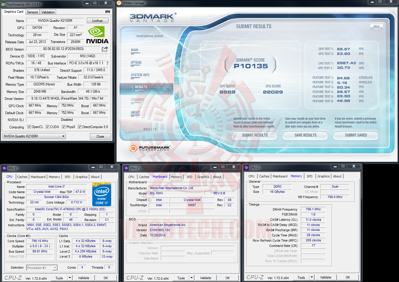Viewport: 399px width, 282px height.
Task: Click the HELP button in 3DMark Vantage
Action: 377,26
